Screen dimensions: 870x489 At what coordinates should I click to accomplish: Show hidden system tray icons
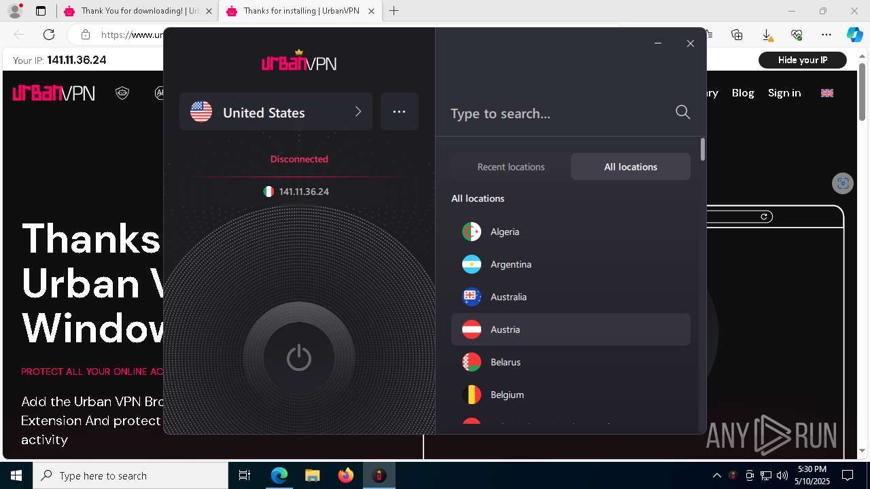(x=717, y=475)
